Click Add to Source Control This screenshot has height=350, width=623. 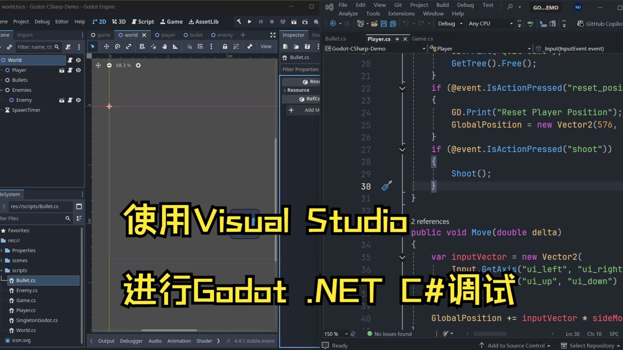point(516,346)
